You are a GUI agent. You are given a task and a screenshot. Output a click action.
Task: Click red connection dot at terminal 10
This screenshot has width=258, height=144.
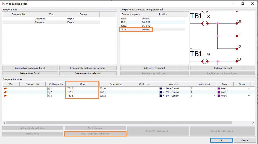(x=237, y=23)
